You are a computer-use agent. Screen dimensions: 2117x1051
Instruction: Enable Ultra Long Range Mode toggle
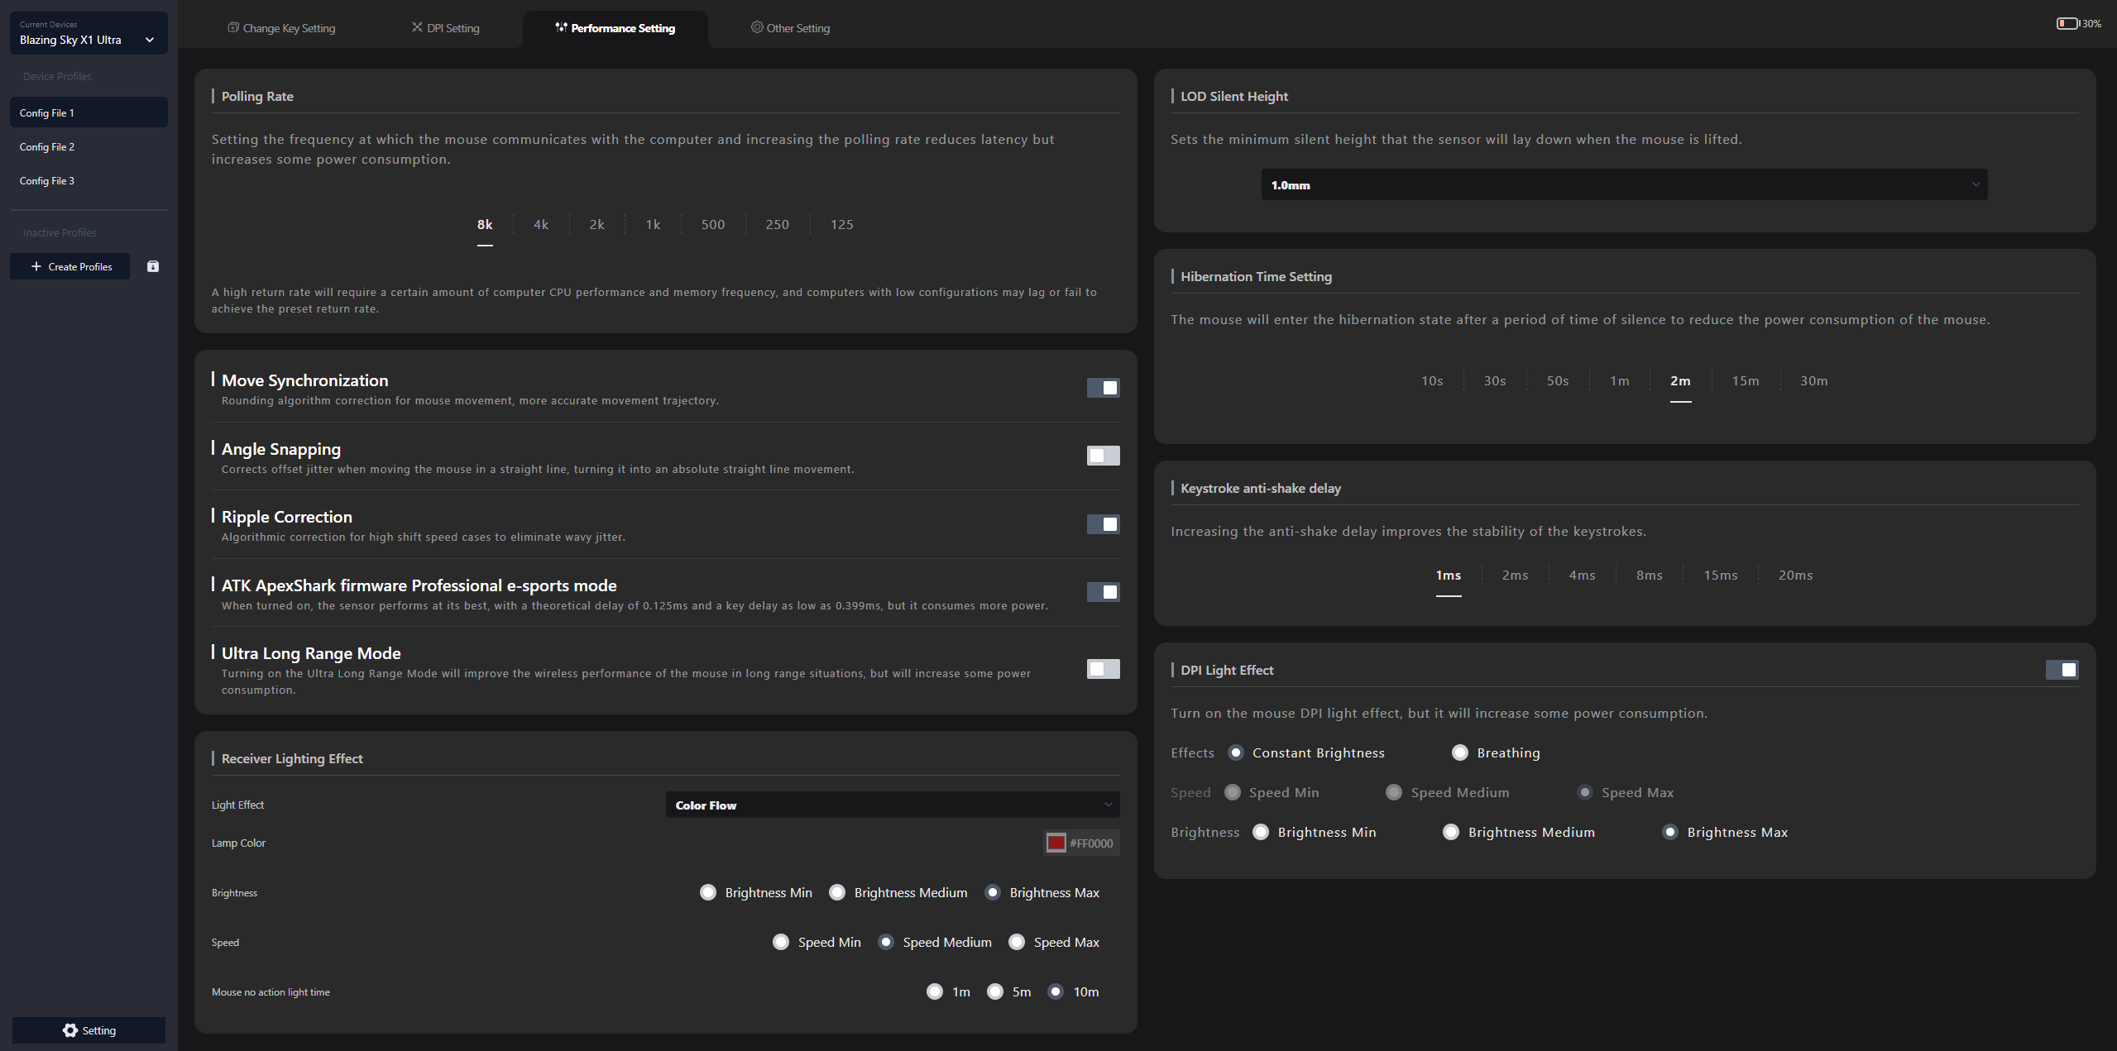coord(1103,669)
